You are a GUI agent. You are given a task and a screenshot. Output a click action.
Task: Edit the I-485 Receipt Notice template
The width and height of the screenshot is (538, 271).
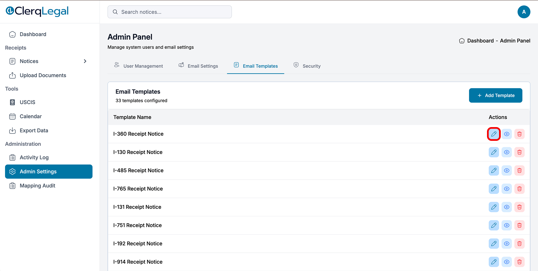[x=494, y=171]
